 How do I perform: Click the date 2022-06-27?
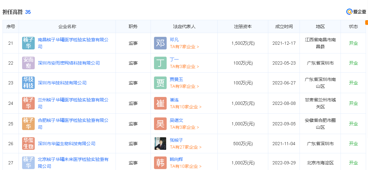pos(284,83)
